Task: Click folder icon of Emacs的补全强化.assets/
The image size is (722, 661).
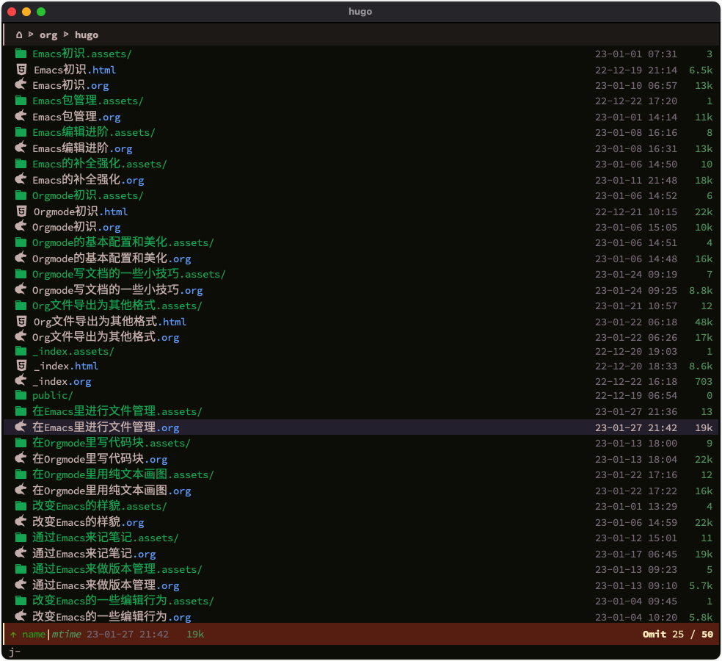Action: [x=21, y=164]
